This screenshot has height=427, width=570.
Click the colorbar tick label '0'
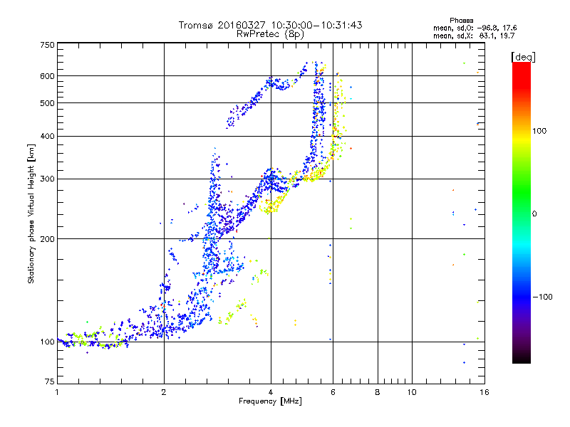pyautogui.click(x=534, y=213)
